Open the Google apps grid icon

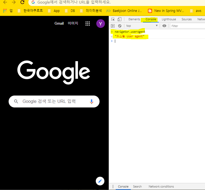(x=88, y=24)
